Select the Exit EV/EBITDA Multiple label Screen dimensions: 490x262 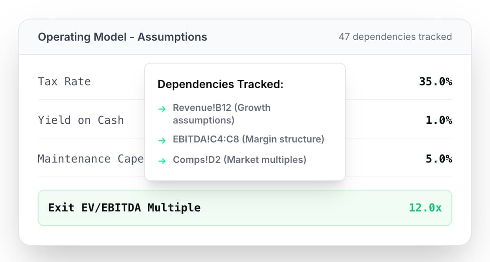point(124,208)
